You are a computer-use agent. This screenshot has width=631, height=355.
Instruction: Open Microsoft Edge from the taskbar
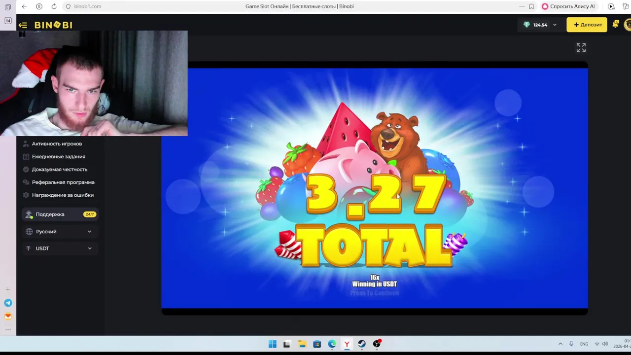pyautogui.click(x=332, y=344)
